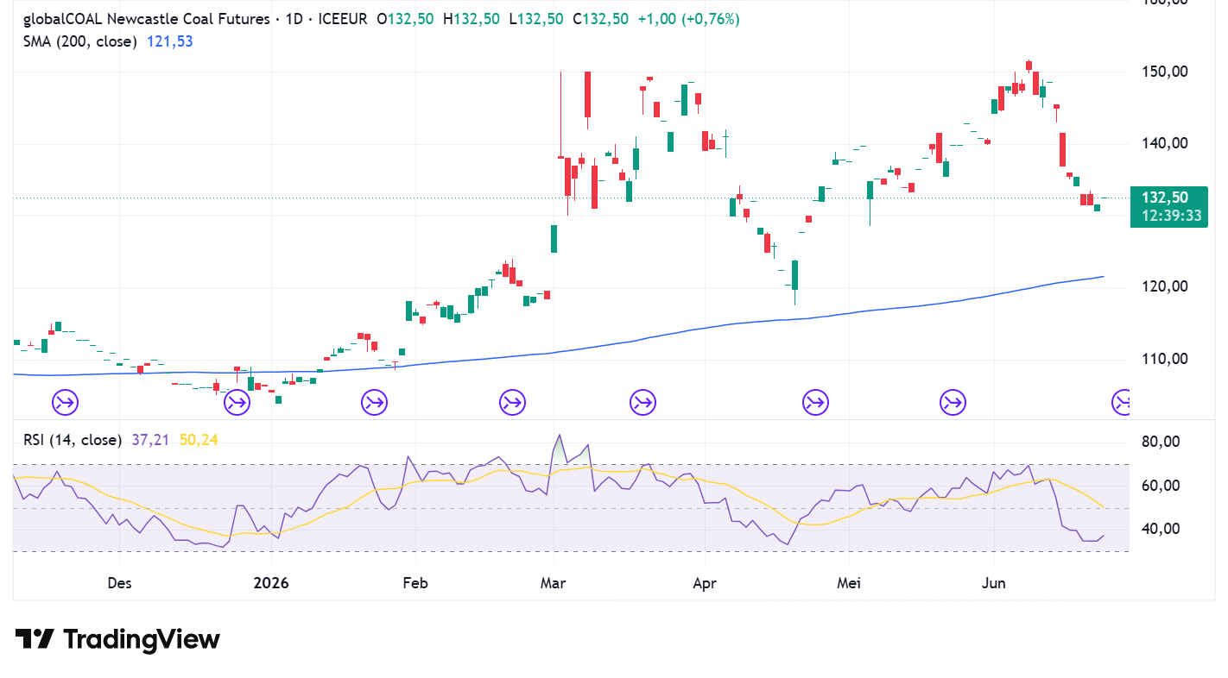This screenshot has width=1228, height=678.
Task: Click the contract roll marker just before Mei
Action: (815, 402)
